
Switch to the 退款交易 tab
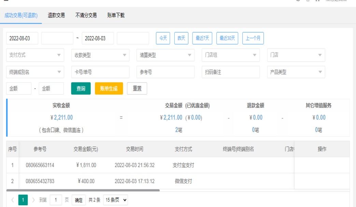point(56,15)
